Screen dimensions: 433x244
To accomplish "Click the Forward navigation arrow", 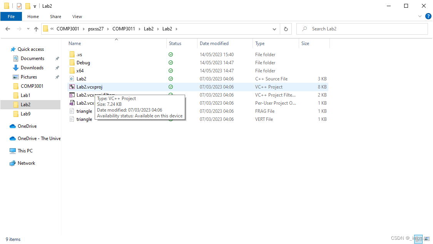I will click(19, 29).
